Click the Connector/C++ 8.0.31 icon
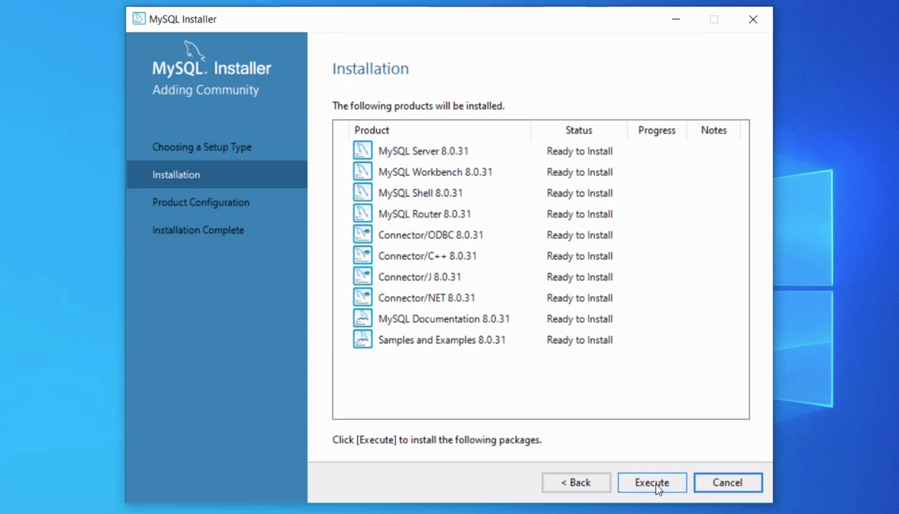The image size is (899, 514). [362, 256]
